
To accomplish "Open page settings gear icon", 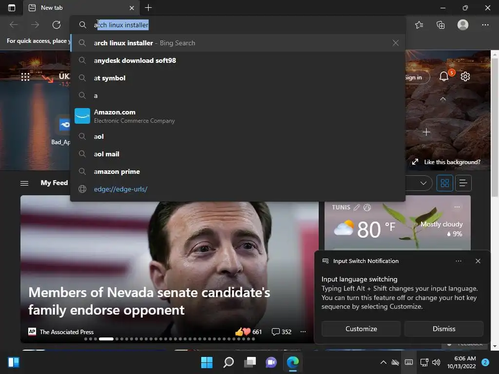I will click(x=465, y=76).
